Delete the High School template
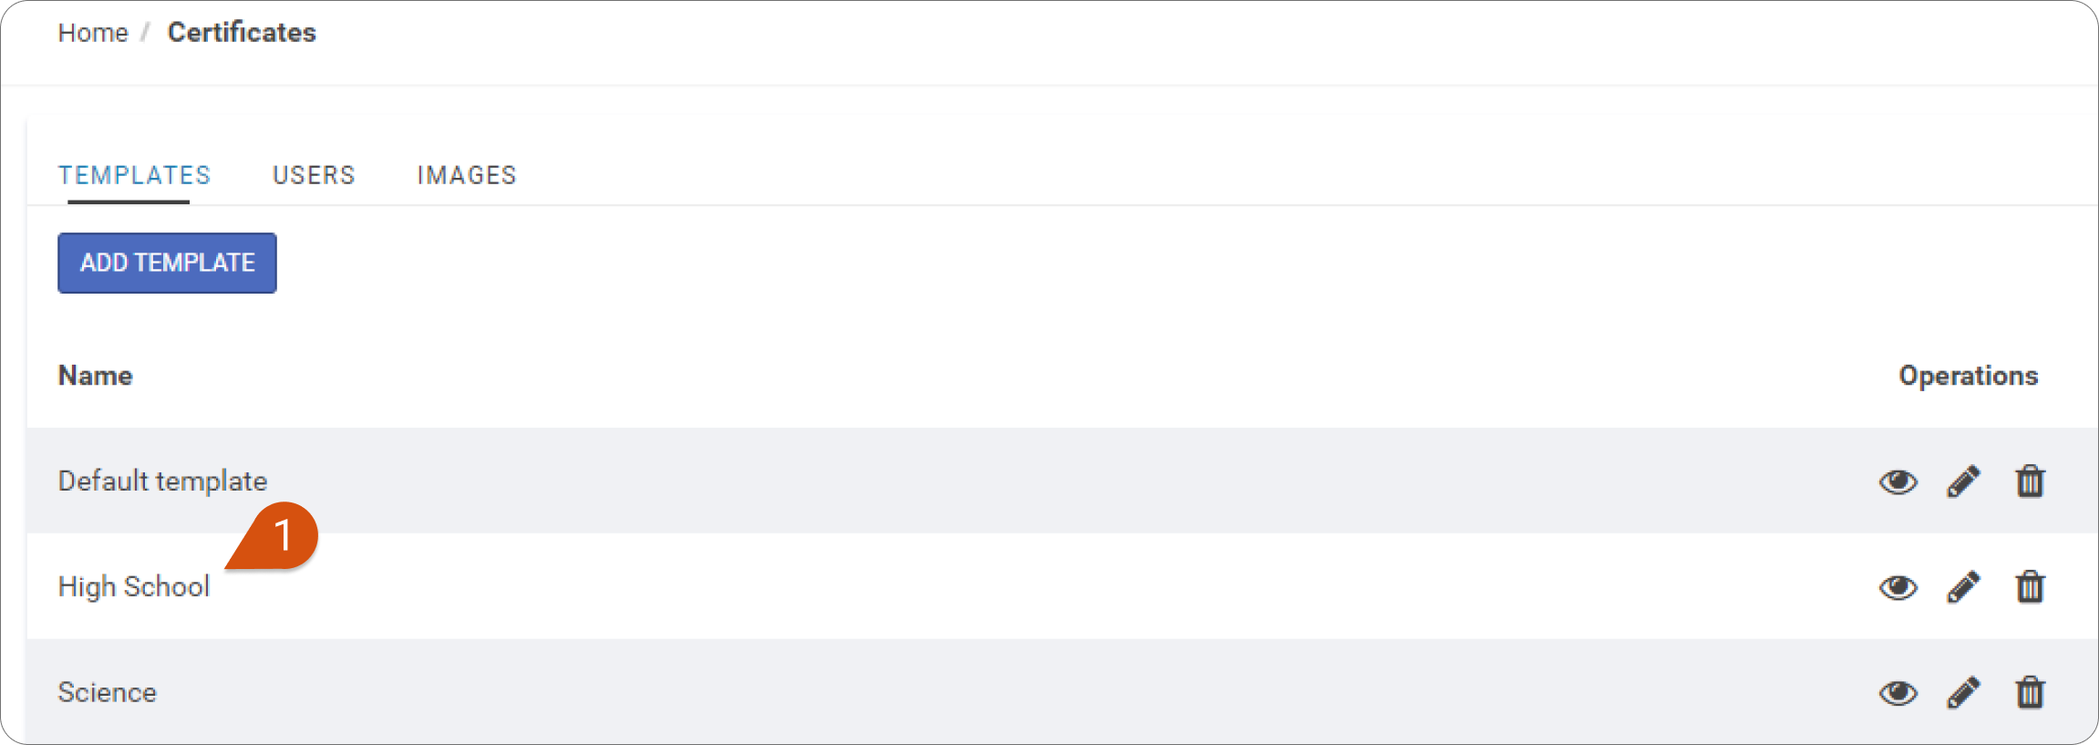Screen dimensions: 2099x745 click(2030, 586)
